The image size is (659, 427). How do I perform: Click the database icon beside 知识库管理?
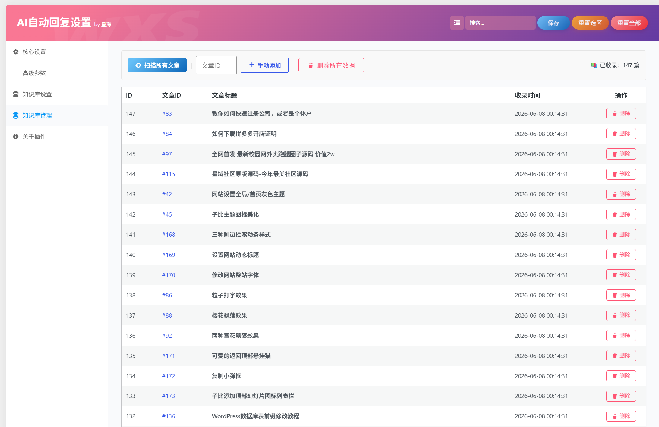click(16, 115)
